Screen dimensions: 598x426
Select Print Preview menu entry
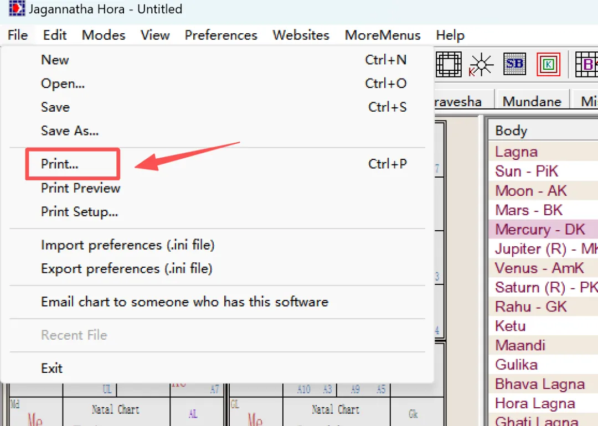pyautogui.click(x=218, y=188)
